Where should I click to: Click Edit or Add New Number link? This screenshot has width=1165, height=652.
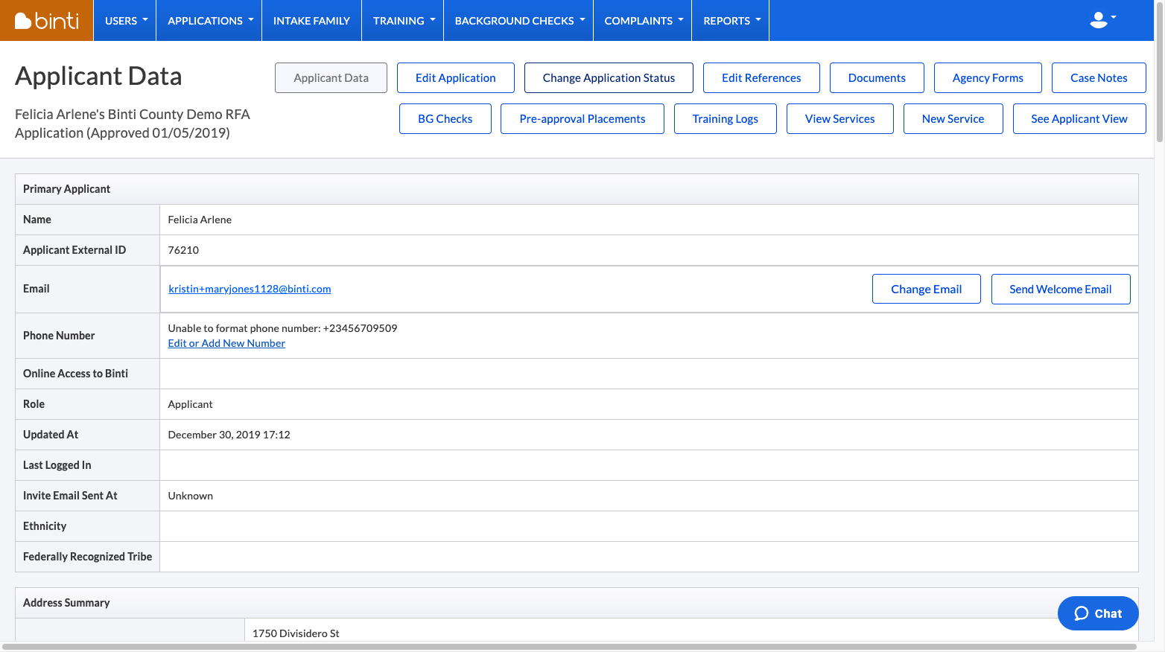[226, 343]
